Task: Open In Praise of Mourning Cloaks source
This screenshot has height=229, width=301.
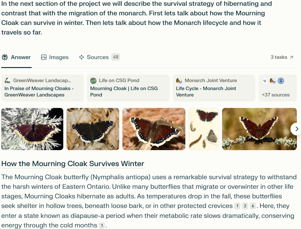Action: [39, 92]
